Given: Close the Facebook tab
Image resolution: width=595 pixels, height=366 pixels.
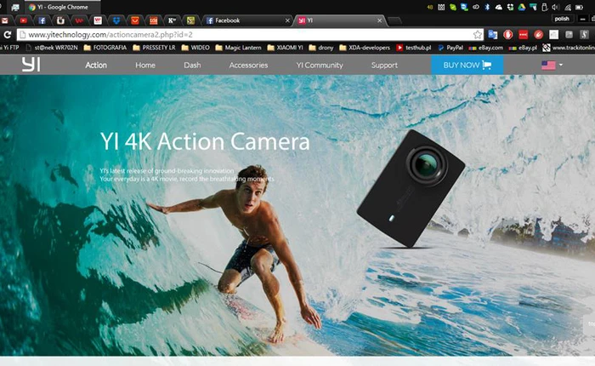Looking at the screenshot, I should [x=287, y=20].
